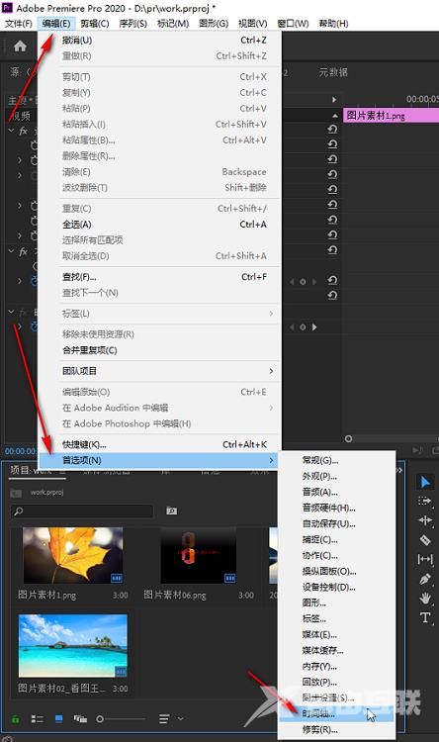Switch to the 元数据 tab
Viewport: 439px width, 742px height.
[333, 72]
